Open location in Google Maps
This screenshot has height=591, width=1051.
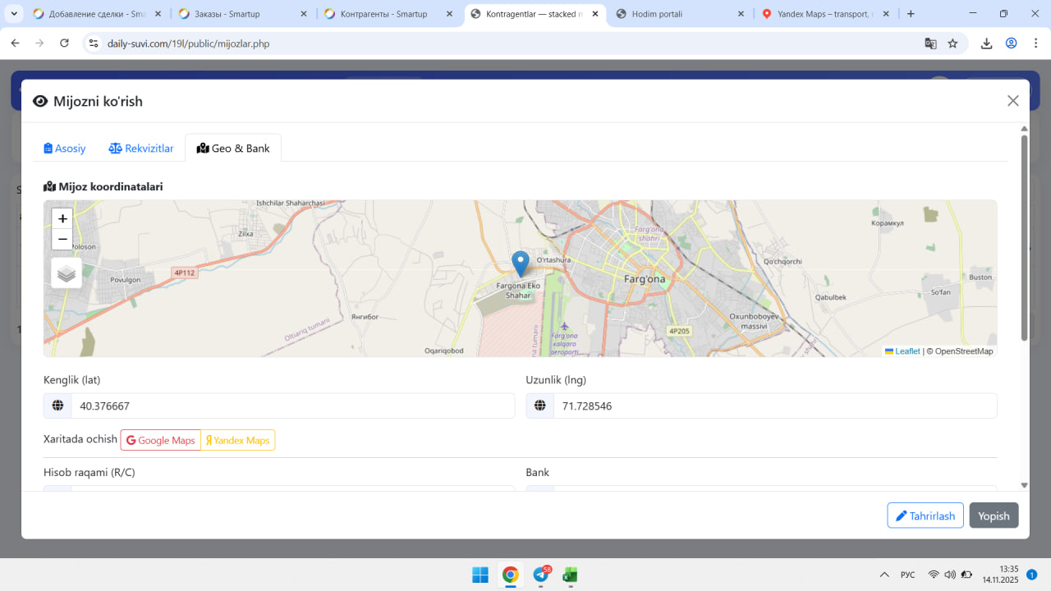coord(161,441)
